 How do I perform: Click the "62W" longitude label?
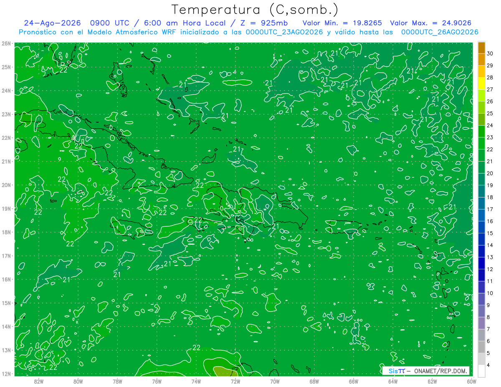(432, 381)
